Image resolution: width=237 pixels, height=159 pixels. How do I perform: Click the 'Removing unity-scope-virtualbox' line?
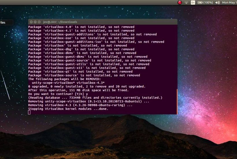click(89, 101)
